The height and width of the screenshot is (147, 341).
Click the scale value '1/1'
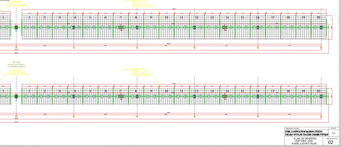(334, 133)
